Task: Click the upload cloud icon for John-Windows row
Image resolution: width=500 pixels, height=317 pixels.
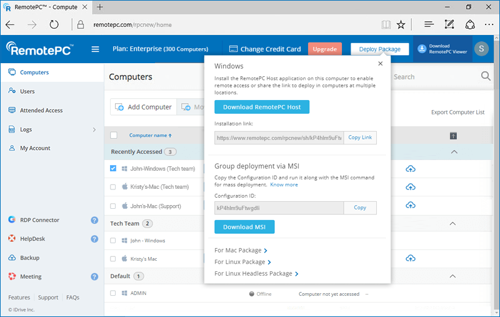Action: (x=411, y=169)
